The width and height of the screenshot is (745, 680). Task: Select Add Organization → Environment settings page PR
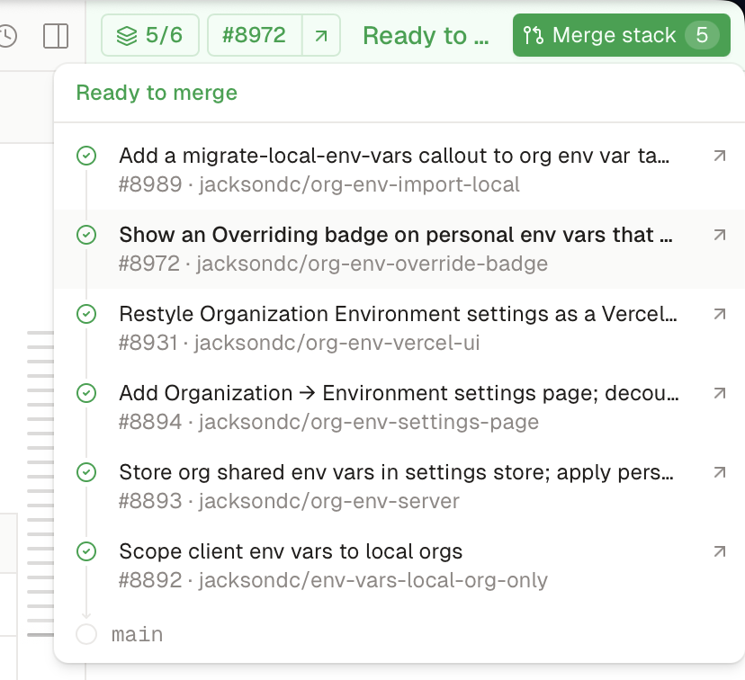pyautogui.click(x=399, y=407)
